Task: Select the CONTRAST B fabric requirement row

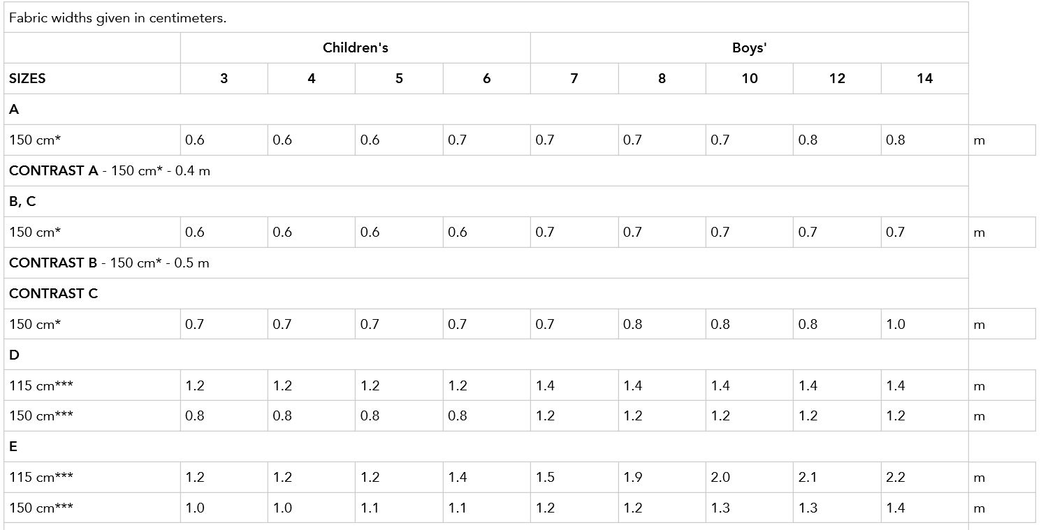Action: pos(486,263)
